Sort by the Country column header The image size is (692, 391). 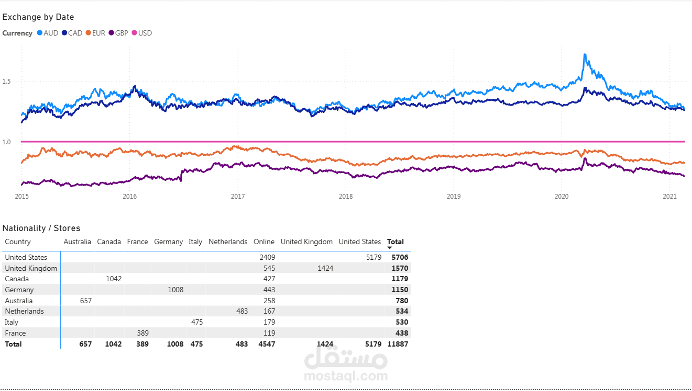tap(18, 241)
